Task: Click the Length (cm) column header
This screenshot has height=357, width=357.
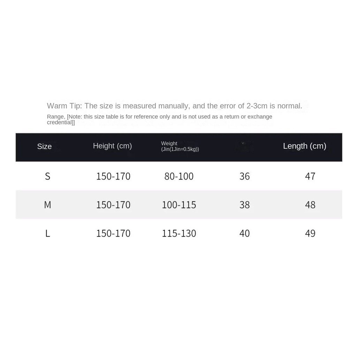Action: (305, 146)
